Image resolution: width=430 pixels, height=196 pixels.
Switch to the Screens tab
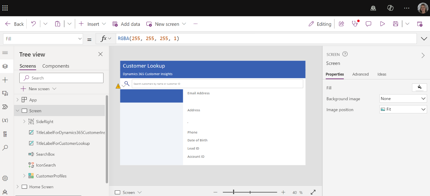tap(28, 66)
